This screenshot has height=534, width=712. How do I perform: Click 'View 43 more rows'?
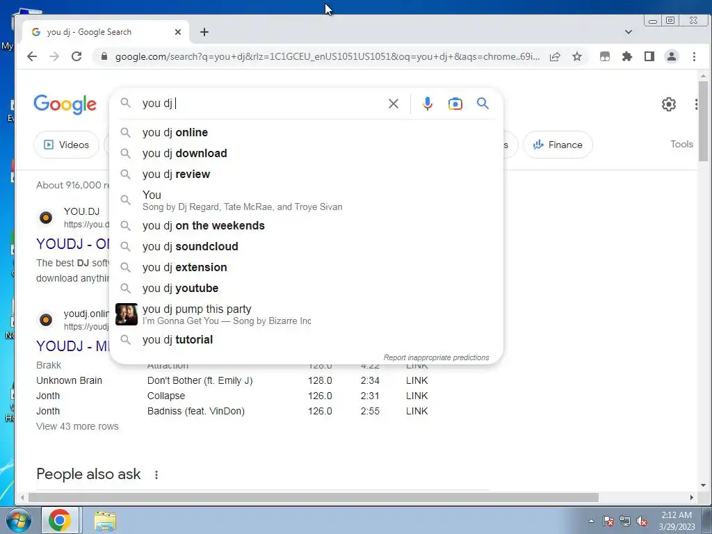click(77, 426)
